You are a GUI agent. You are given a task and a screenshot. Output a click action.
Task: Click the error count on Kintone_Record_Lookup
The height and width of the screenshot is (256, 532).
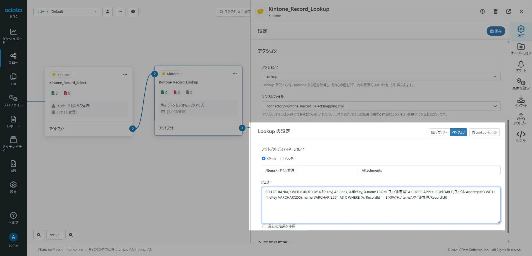tap(176, 92)
